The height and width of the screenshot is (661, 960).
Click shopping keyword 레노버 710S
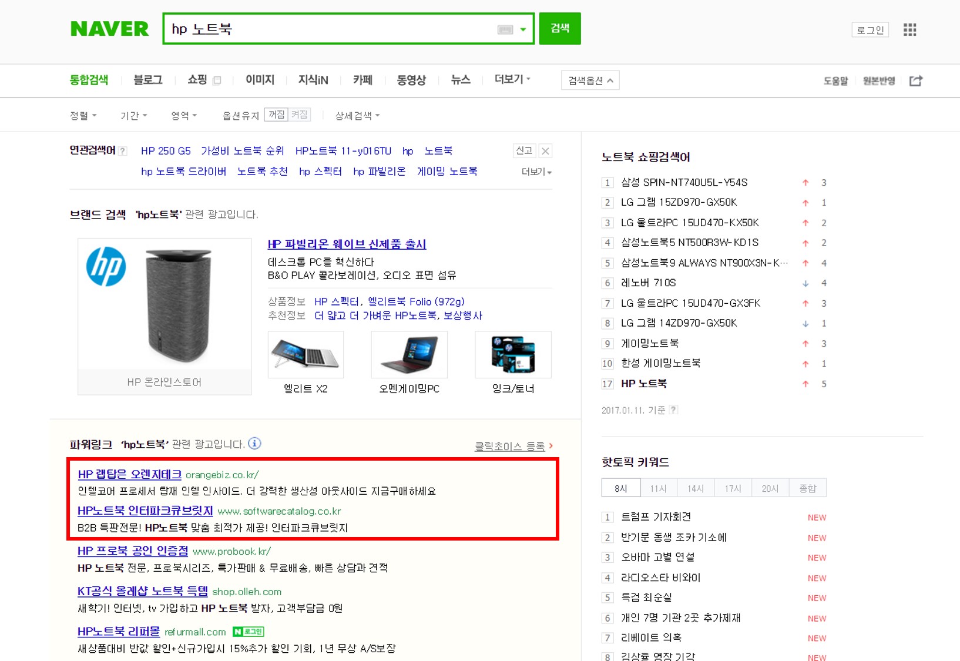click(x=649, y=283)
